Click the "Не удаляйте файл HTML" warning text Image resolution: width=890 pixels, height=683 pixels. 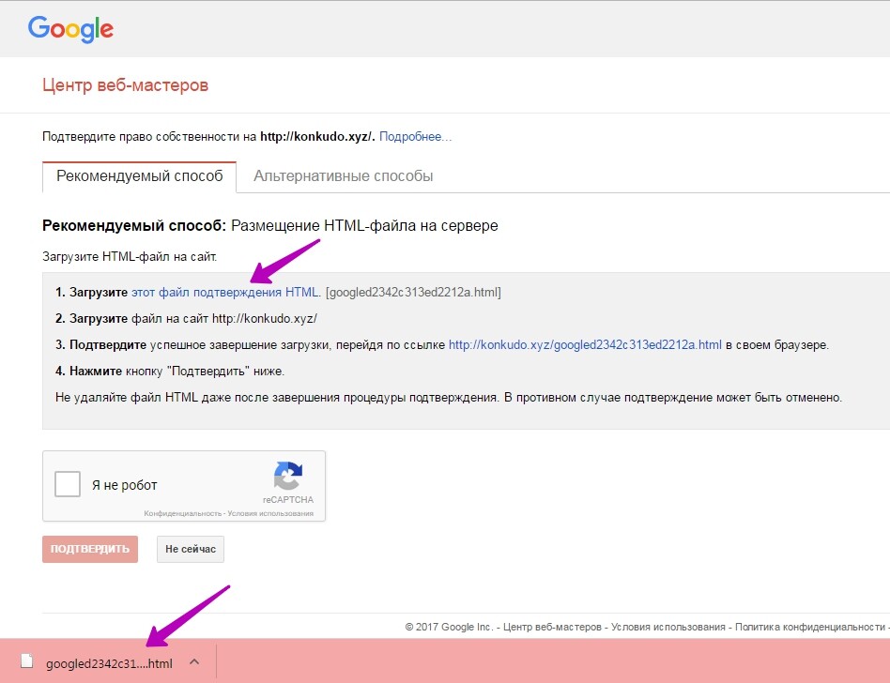click(449, 398)
